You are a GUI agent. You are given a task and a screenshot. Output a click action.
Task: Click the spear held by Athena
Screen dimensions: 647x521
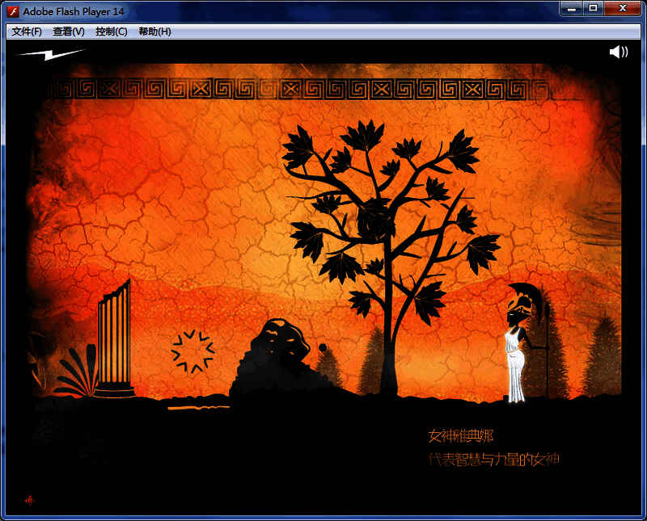(548, 347)
